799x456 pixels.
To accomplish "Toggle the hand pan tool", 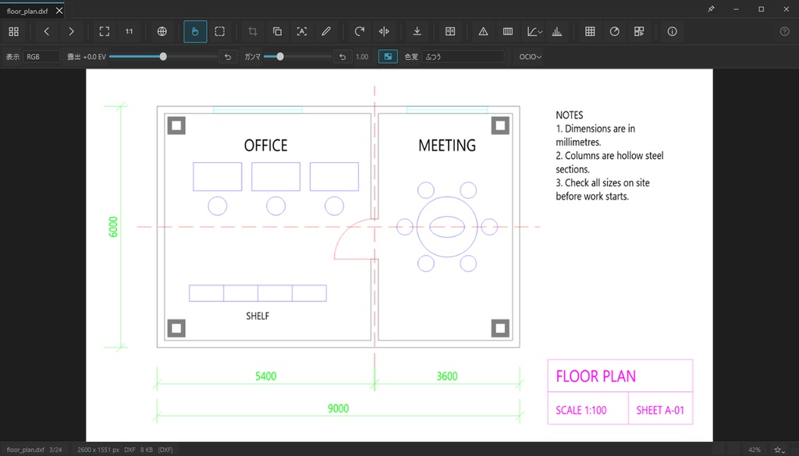I will point(195,31).
